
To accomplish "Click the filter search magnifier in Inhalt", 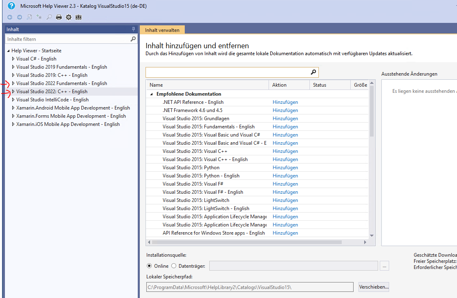I will 133,39.
